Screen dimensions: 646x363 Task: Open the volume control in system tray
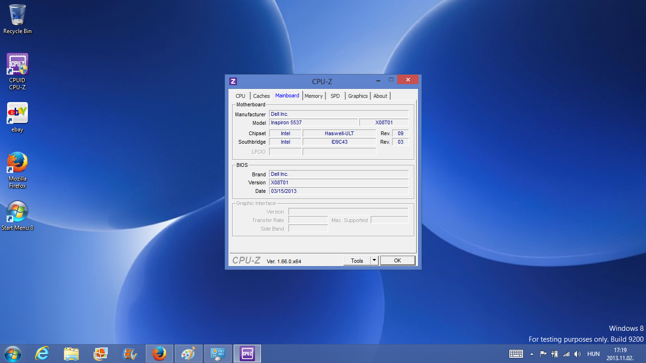coord(577,354)
